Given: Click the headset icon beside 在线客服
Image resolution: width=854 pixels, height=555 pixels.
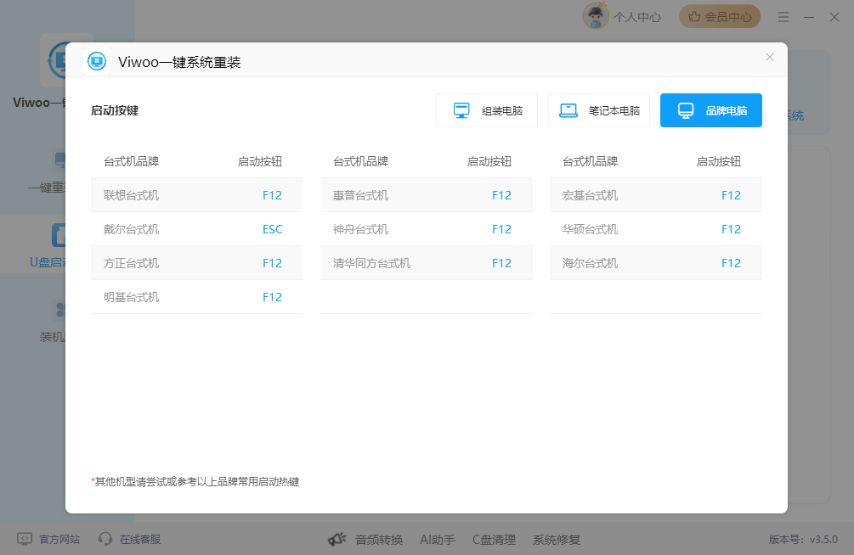Looking at the screenshot, I should (x=105, y=539).
